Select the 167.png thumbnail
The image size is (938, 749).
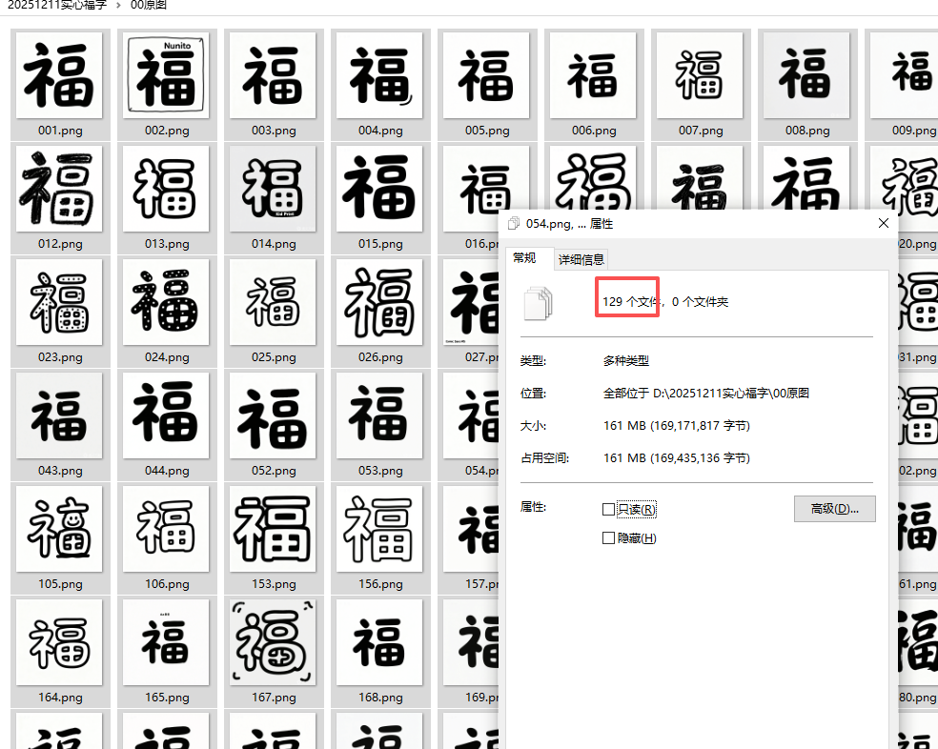pyautogui.click(x=273, y=642)
